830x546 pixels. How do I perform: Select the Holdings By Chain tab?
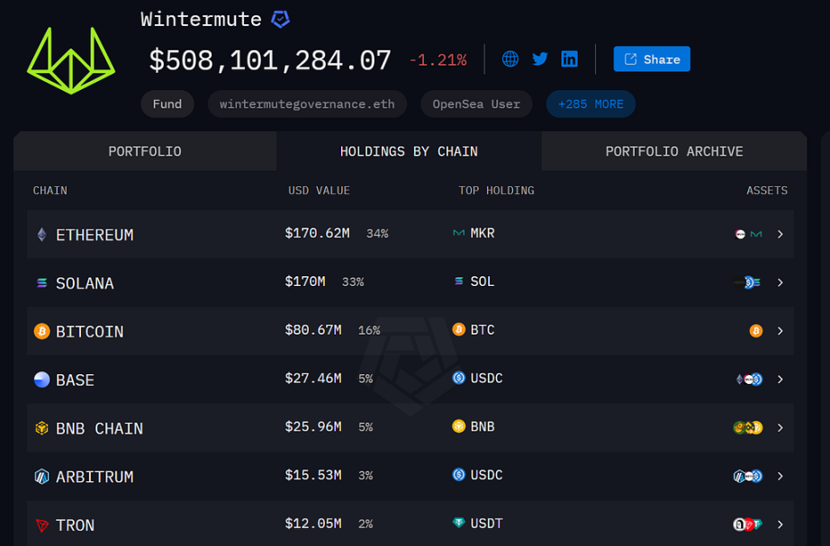pos(409,151)
